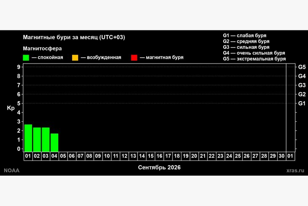
Task: Click the G1 storm level label
Action: 302,103
